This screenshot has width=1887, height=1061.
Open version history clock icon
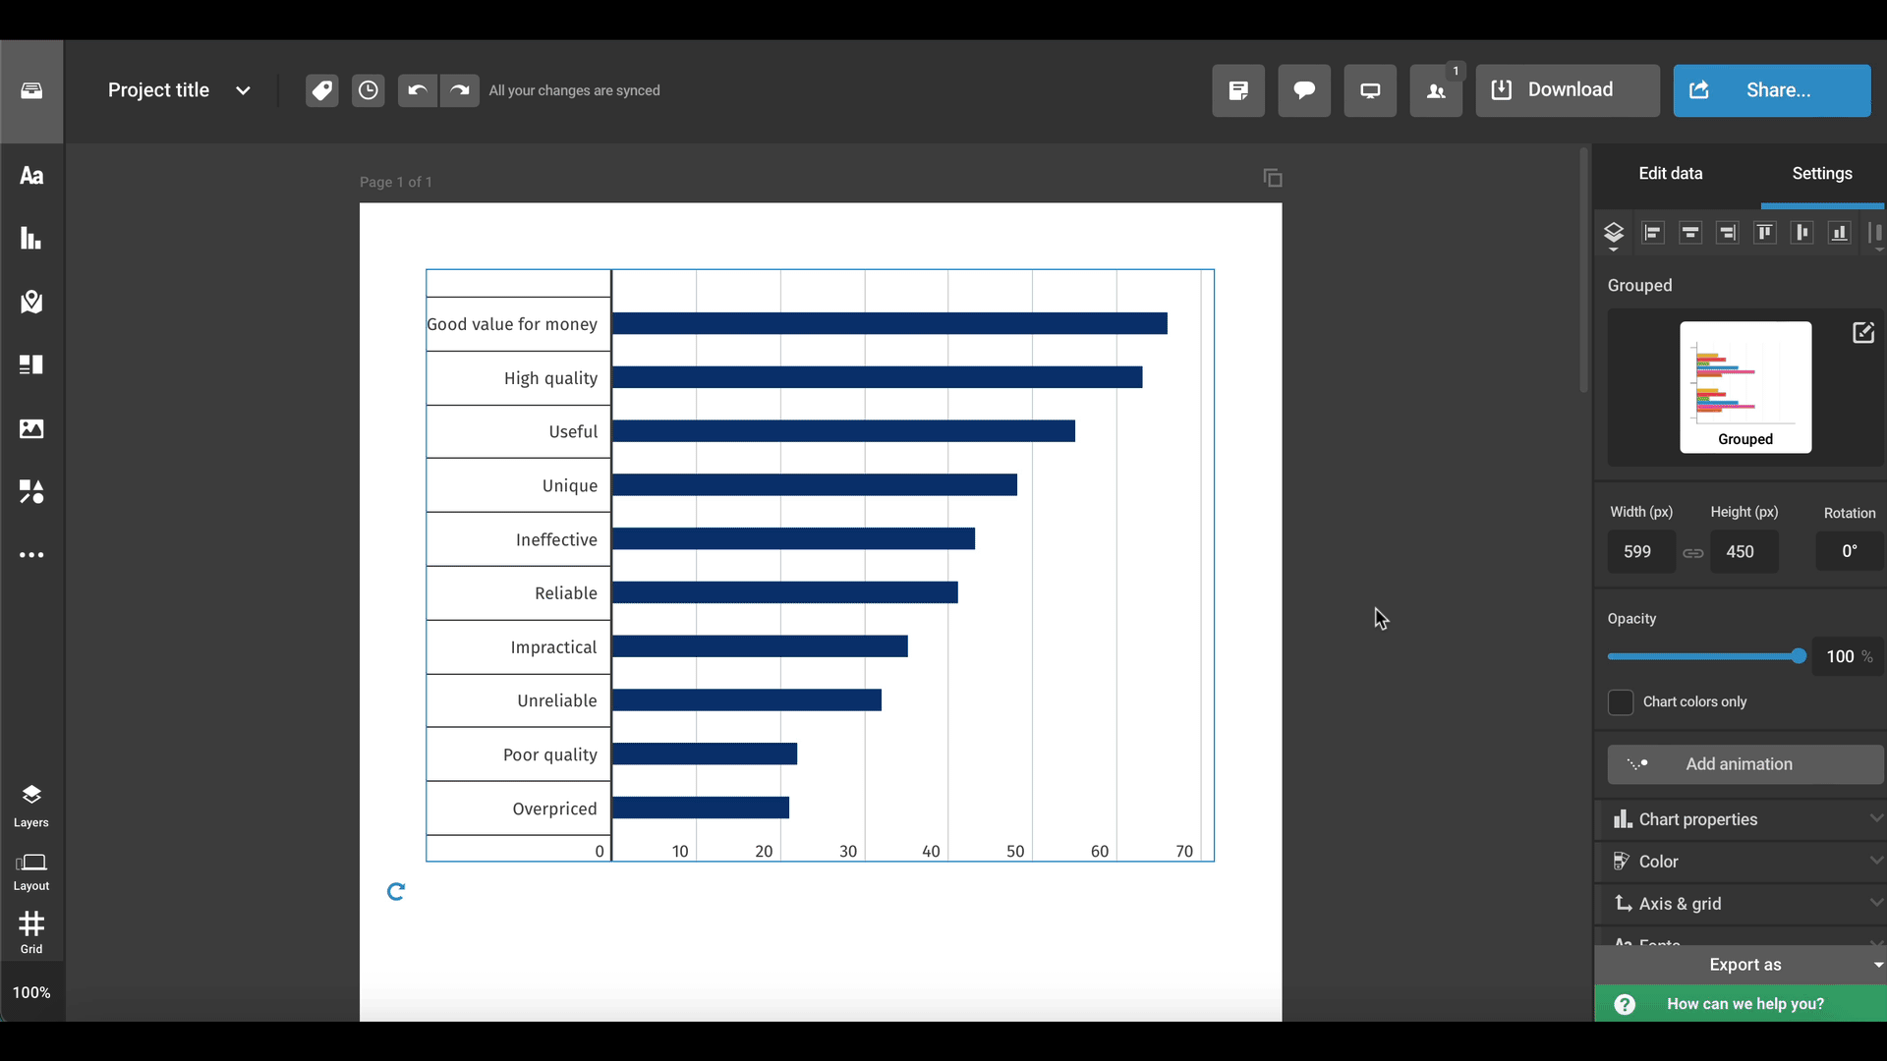coord(368,90)
